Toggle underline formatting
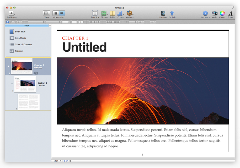The height and width of the screenshot is (168, 240). pyautogui.click(x=98, y=22)
